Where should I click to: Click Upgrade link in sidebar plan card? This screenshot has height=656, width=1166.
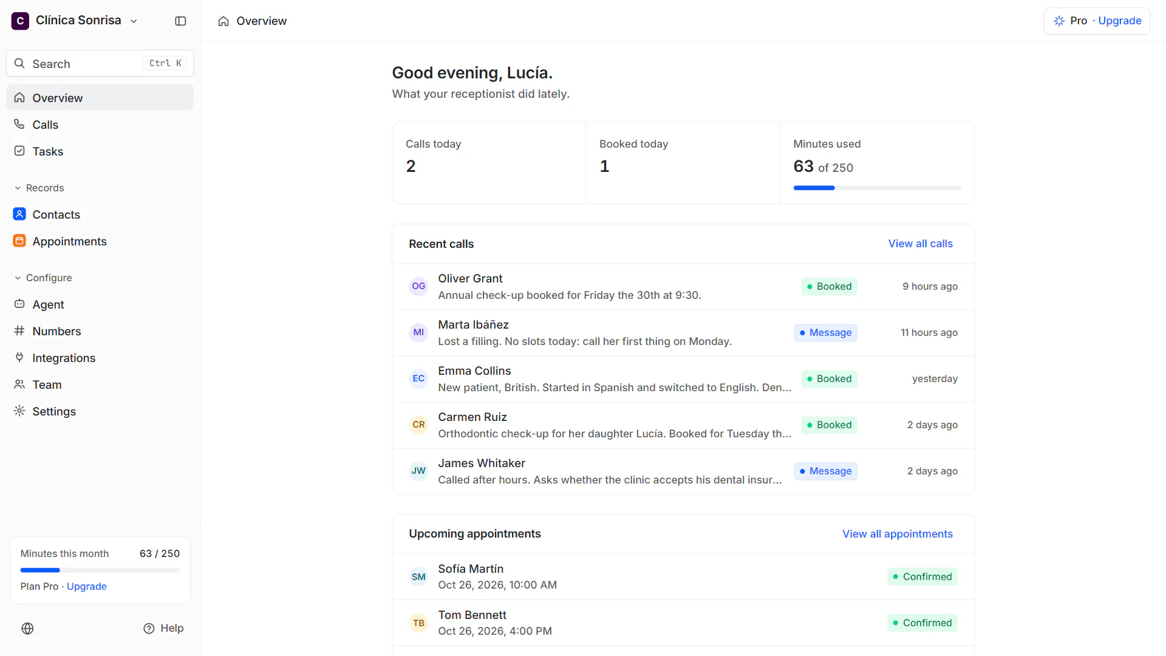[87, 586]
